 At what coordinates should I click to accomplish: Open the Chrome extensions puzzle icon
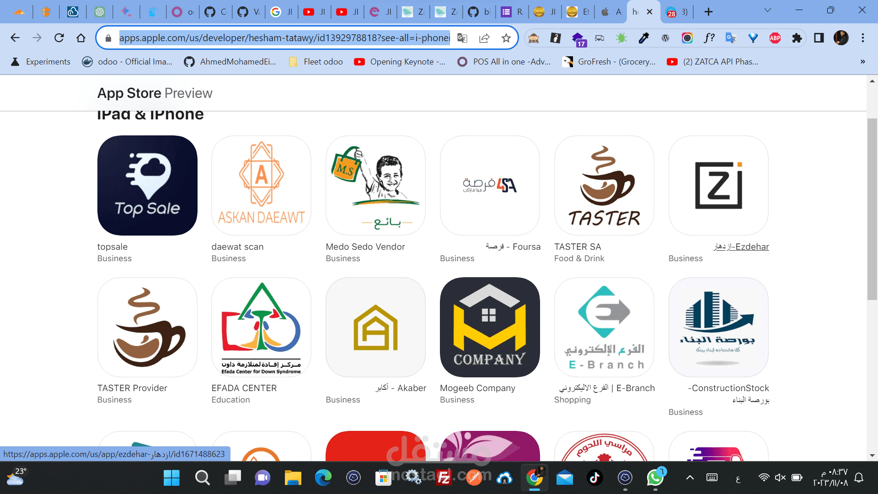pos(797,38)
